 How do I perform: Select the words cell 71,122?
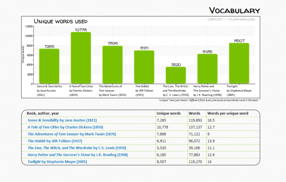pos(194,134)
